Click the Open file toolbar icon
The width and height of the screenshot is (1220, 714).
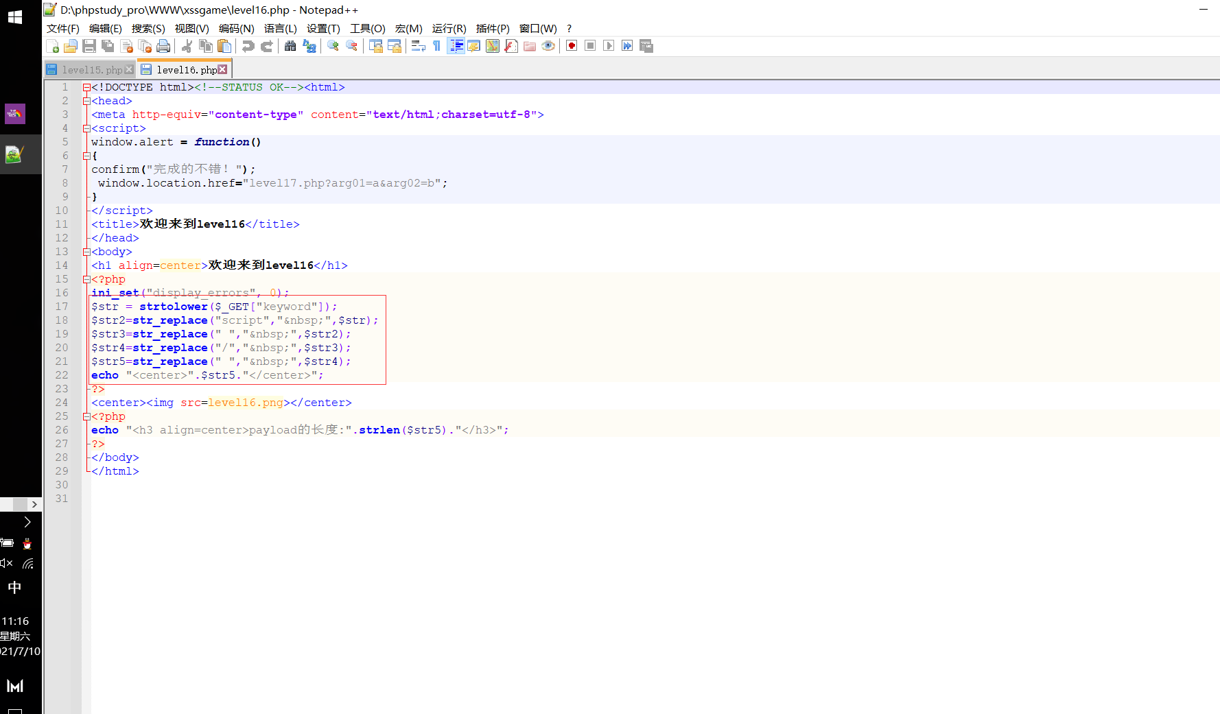click(x=71, y=46)
